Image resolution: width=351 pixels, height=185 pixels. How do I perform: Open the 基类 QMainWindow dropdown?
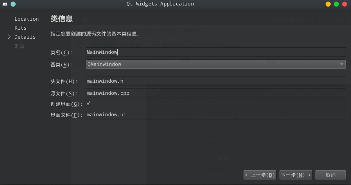[216, 64]
